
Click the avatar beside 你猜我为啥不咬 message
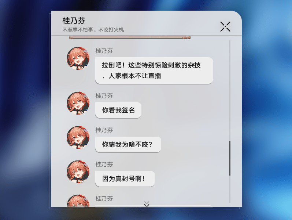click(78, 137)
